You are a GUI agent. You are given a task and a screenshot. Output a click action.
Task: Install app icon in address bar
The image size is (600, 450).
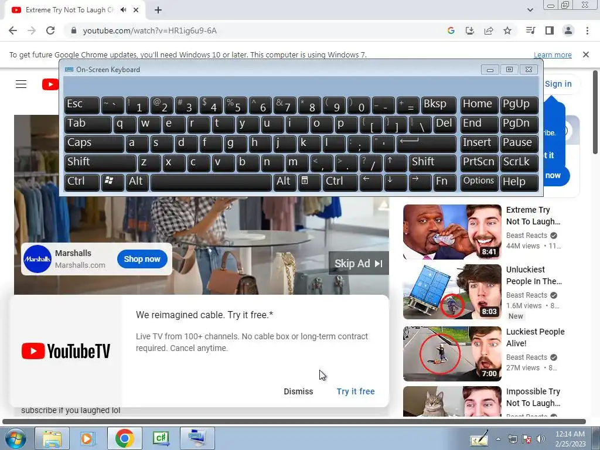[x=470, y=30]
